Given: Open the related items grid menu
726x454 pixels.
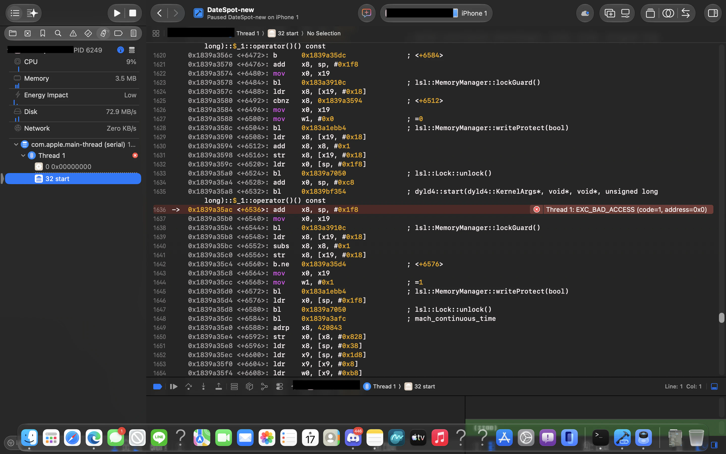Looking at the screenshot, I should click(156, 33).
